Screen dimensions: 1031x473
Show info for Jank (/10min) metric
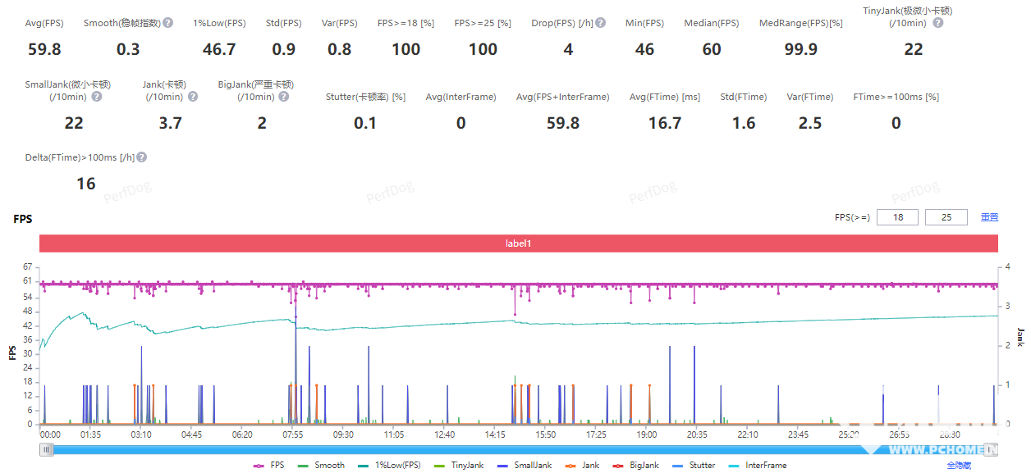coord(193,97)
